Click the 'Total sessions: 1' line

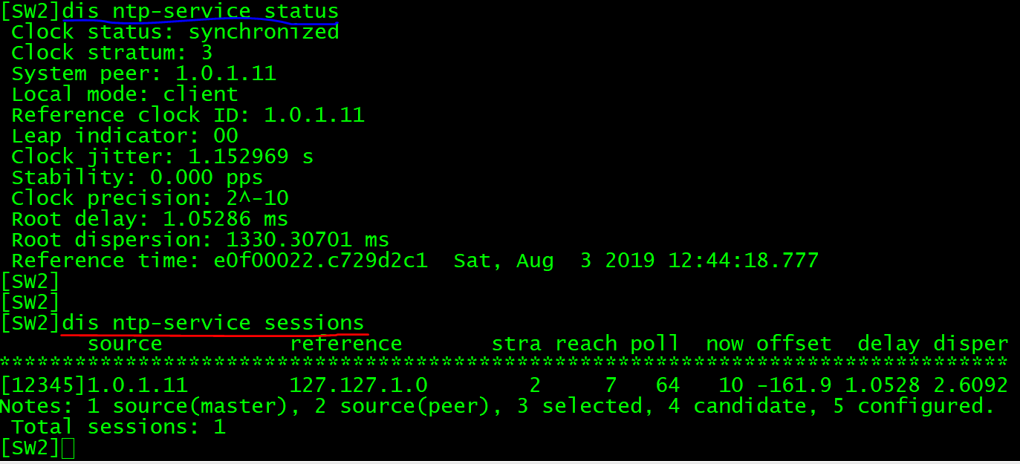[119, 427]
